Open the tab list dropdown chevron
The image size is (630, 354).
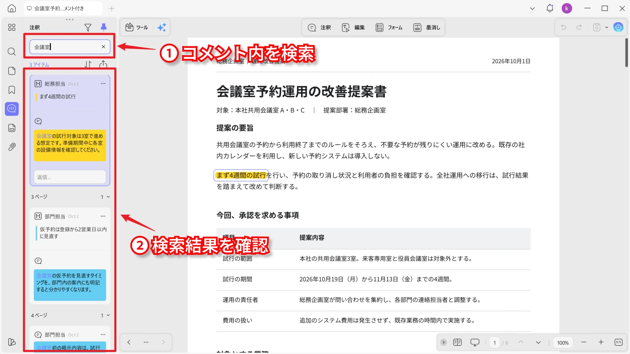click(x=532, y=8)
